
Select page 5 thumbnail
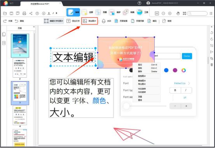(20, 138)
